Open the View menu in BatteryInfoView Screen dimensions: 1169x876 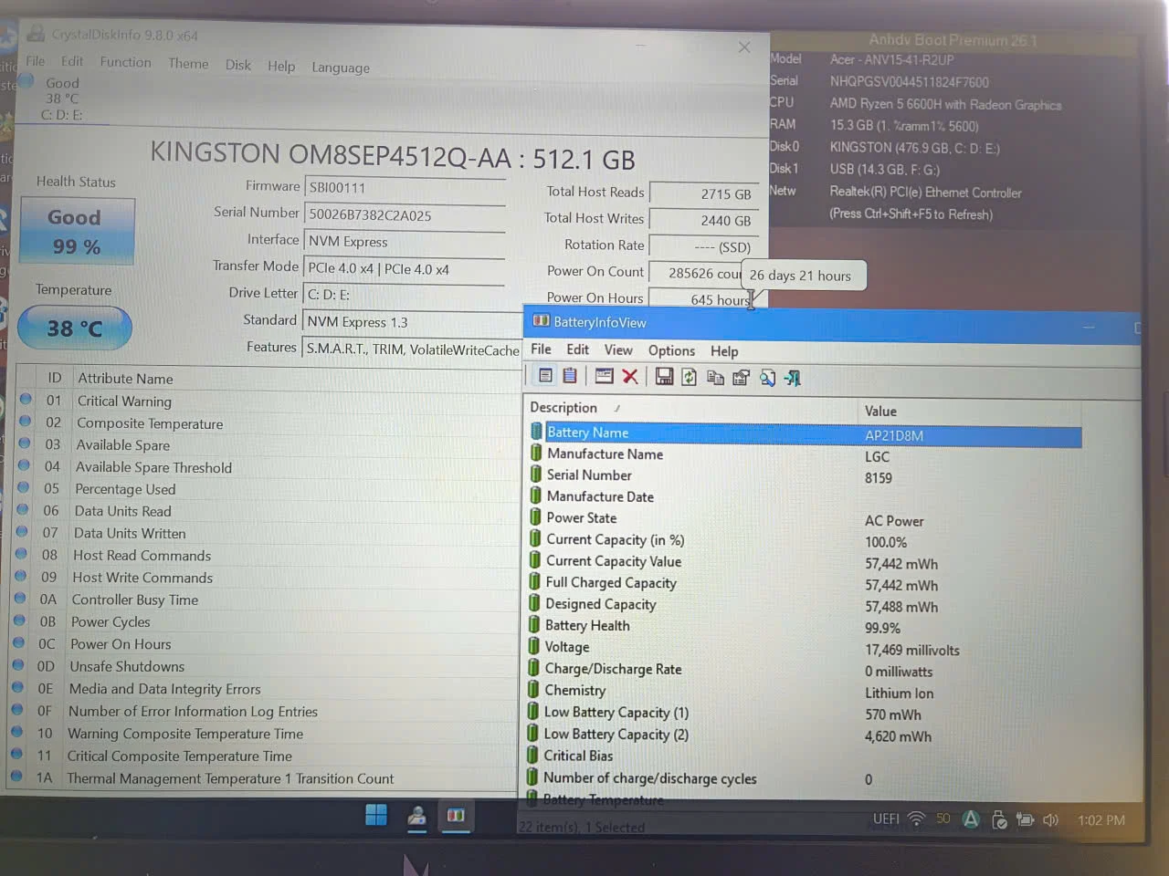[x=618, y=349]
